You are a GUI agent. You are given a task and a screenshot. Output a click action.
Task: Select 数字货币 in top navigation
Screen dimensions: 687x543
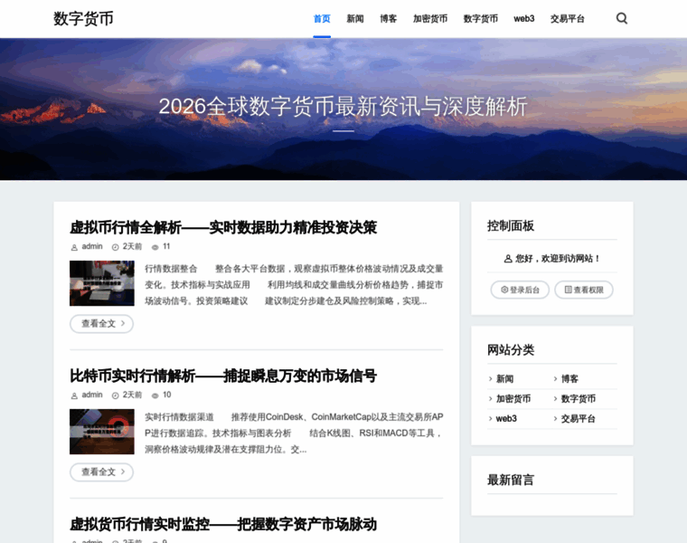pos(481,18)
